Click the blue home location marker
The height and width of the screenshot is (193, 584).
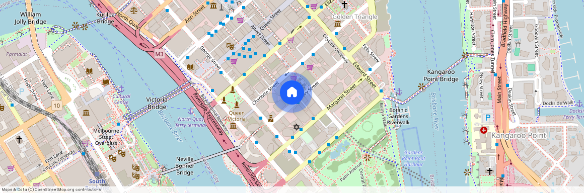(x=291, y=92)
